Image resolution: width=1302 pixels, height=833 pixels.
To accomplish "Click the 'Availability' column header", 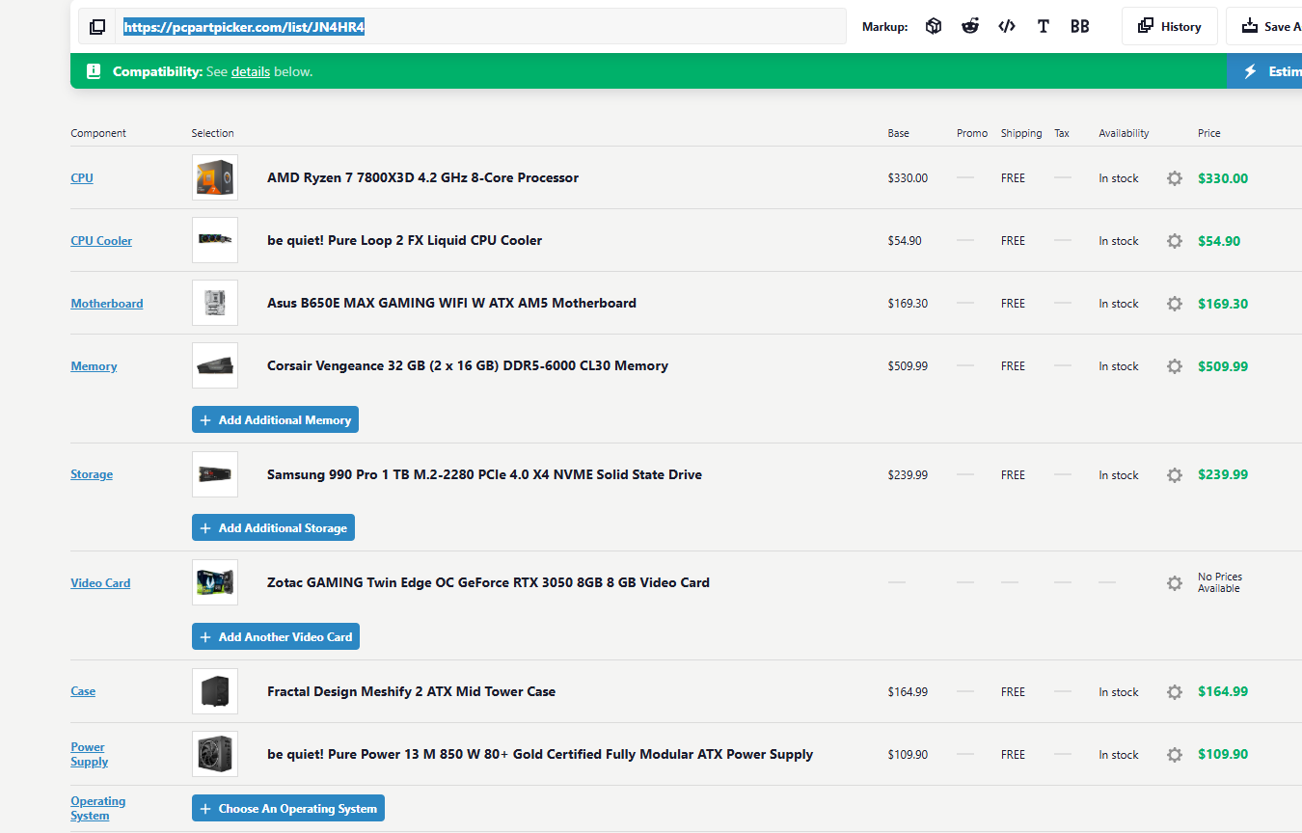I will 1124,133.
